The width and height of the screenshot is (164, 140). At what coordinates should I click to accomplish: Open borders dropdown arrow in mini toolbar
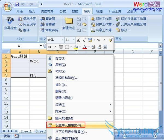[71, 47]
